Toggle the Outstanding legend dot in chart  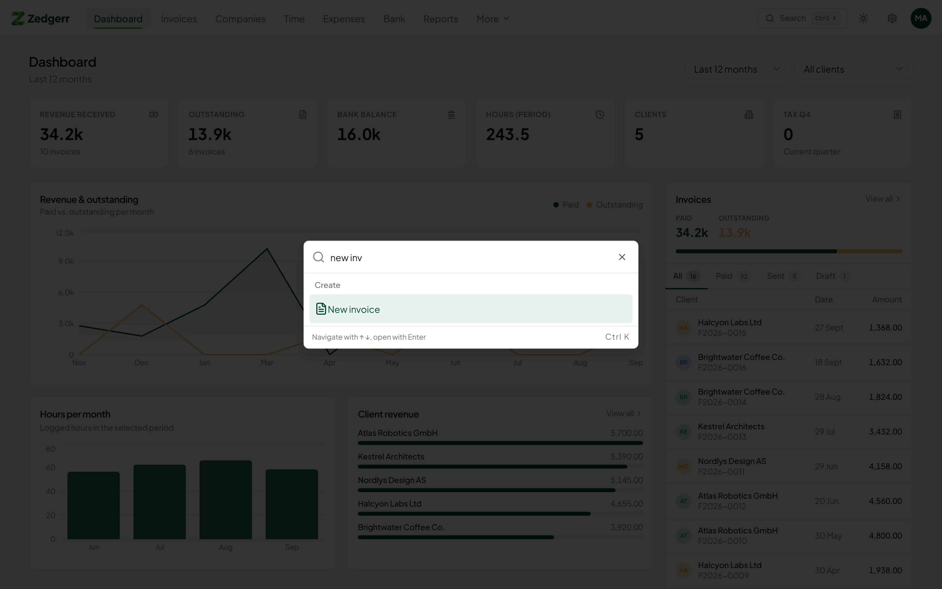[589, 205]
